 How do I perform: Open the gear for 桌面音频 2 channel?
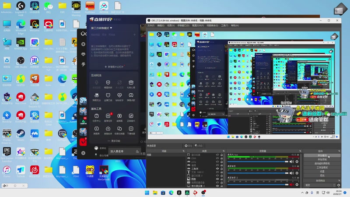pyautogui.click(x=297, y=184)
